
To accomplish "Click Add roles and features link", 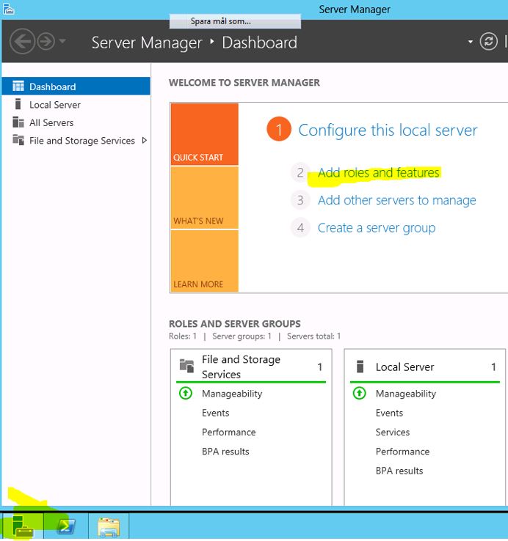I will point(378,173).
